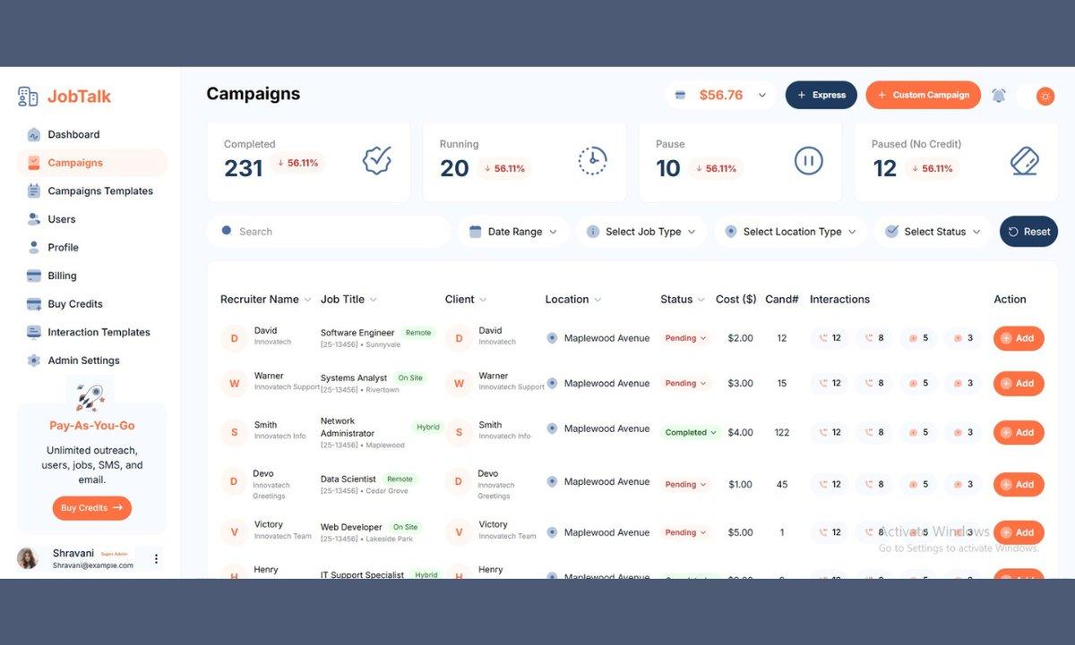Open the Date Range filter
This screenshot has height=645, width=1075.
coord(513,232)
